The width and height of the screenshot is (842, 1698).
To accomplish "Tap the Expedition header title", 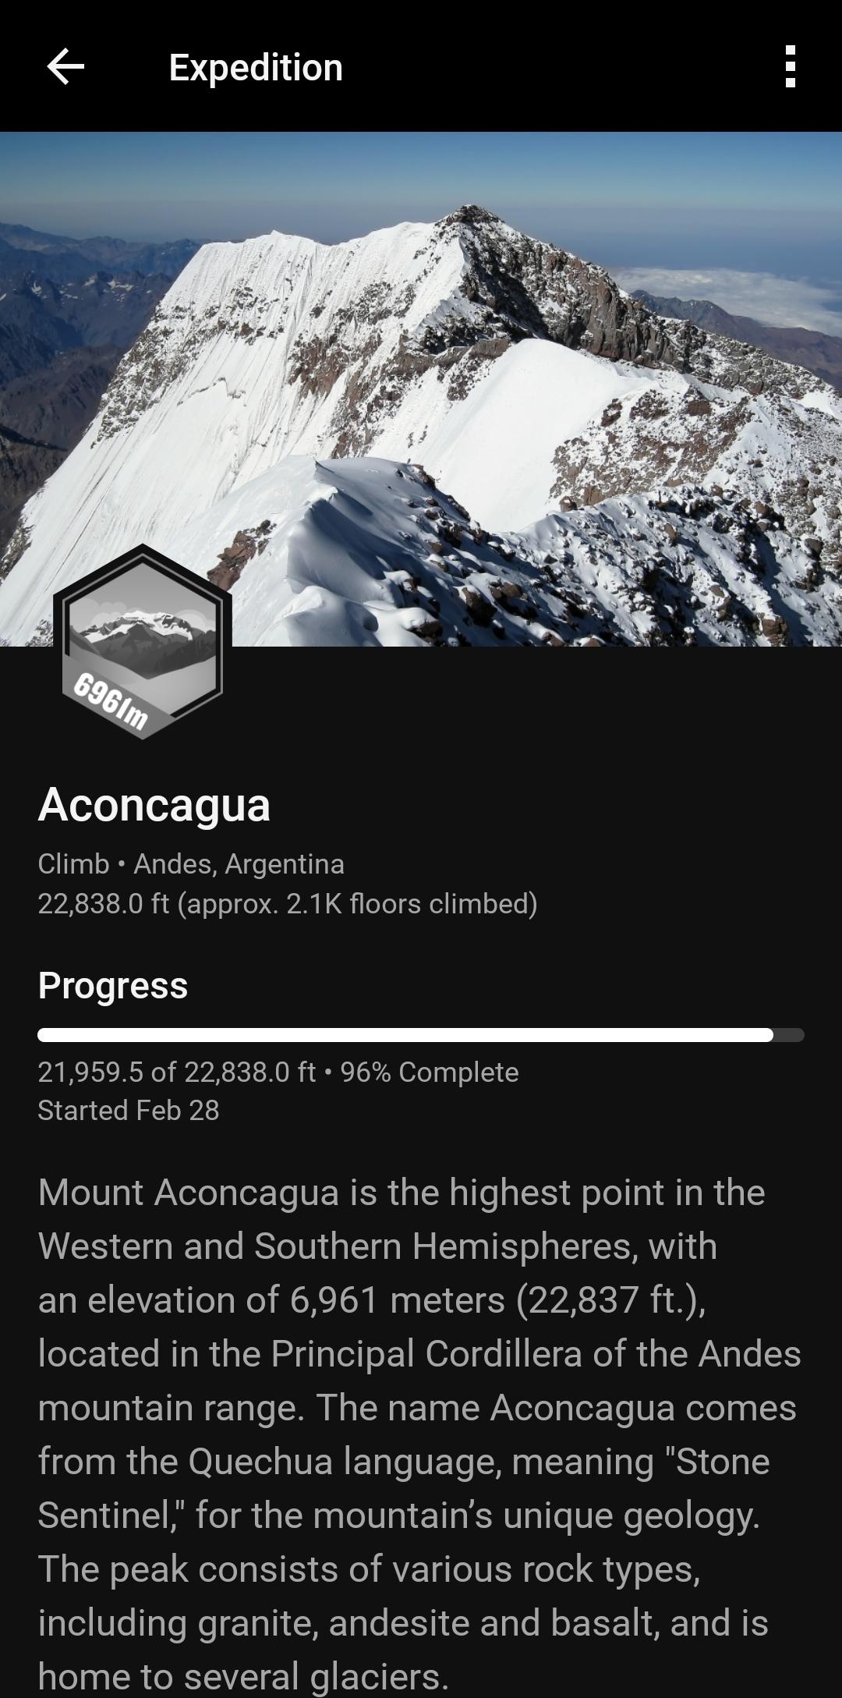I will (x=256, y=67).
